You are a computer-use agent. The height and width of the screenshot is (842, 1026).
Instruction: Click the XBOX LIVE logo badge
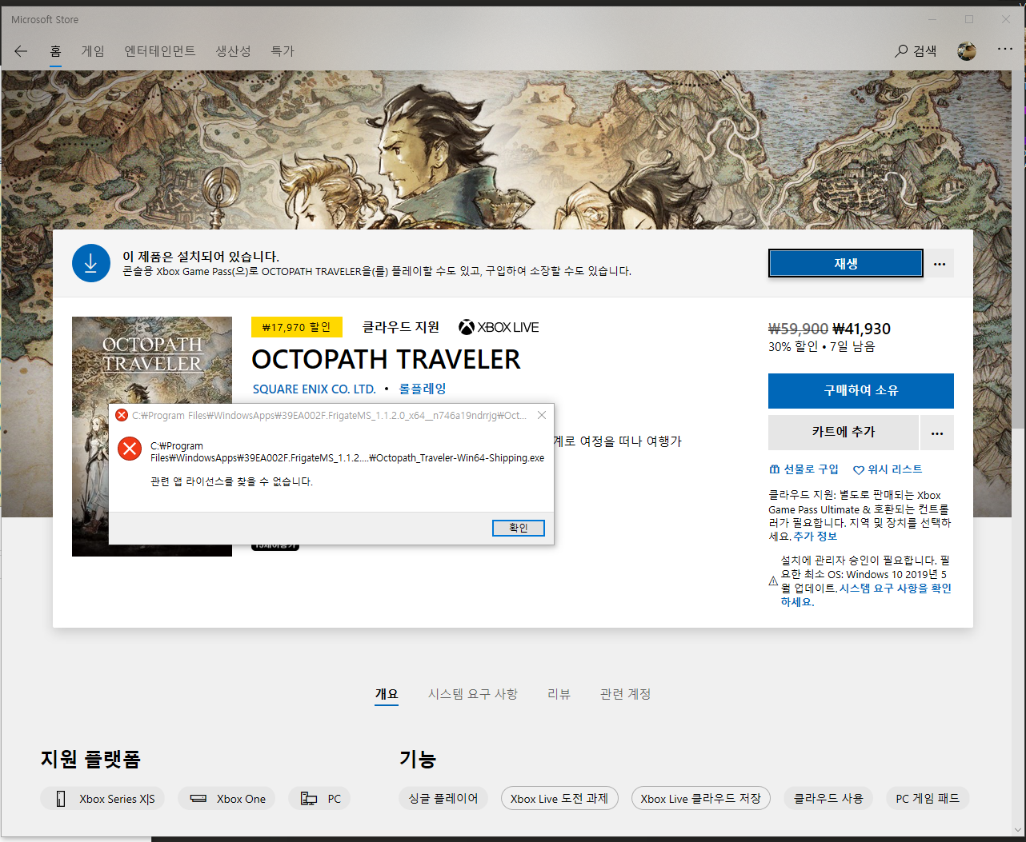[499, 327]
